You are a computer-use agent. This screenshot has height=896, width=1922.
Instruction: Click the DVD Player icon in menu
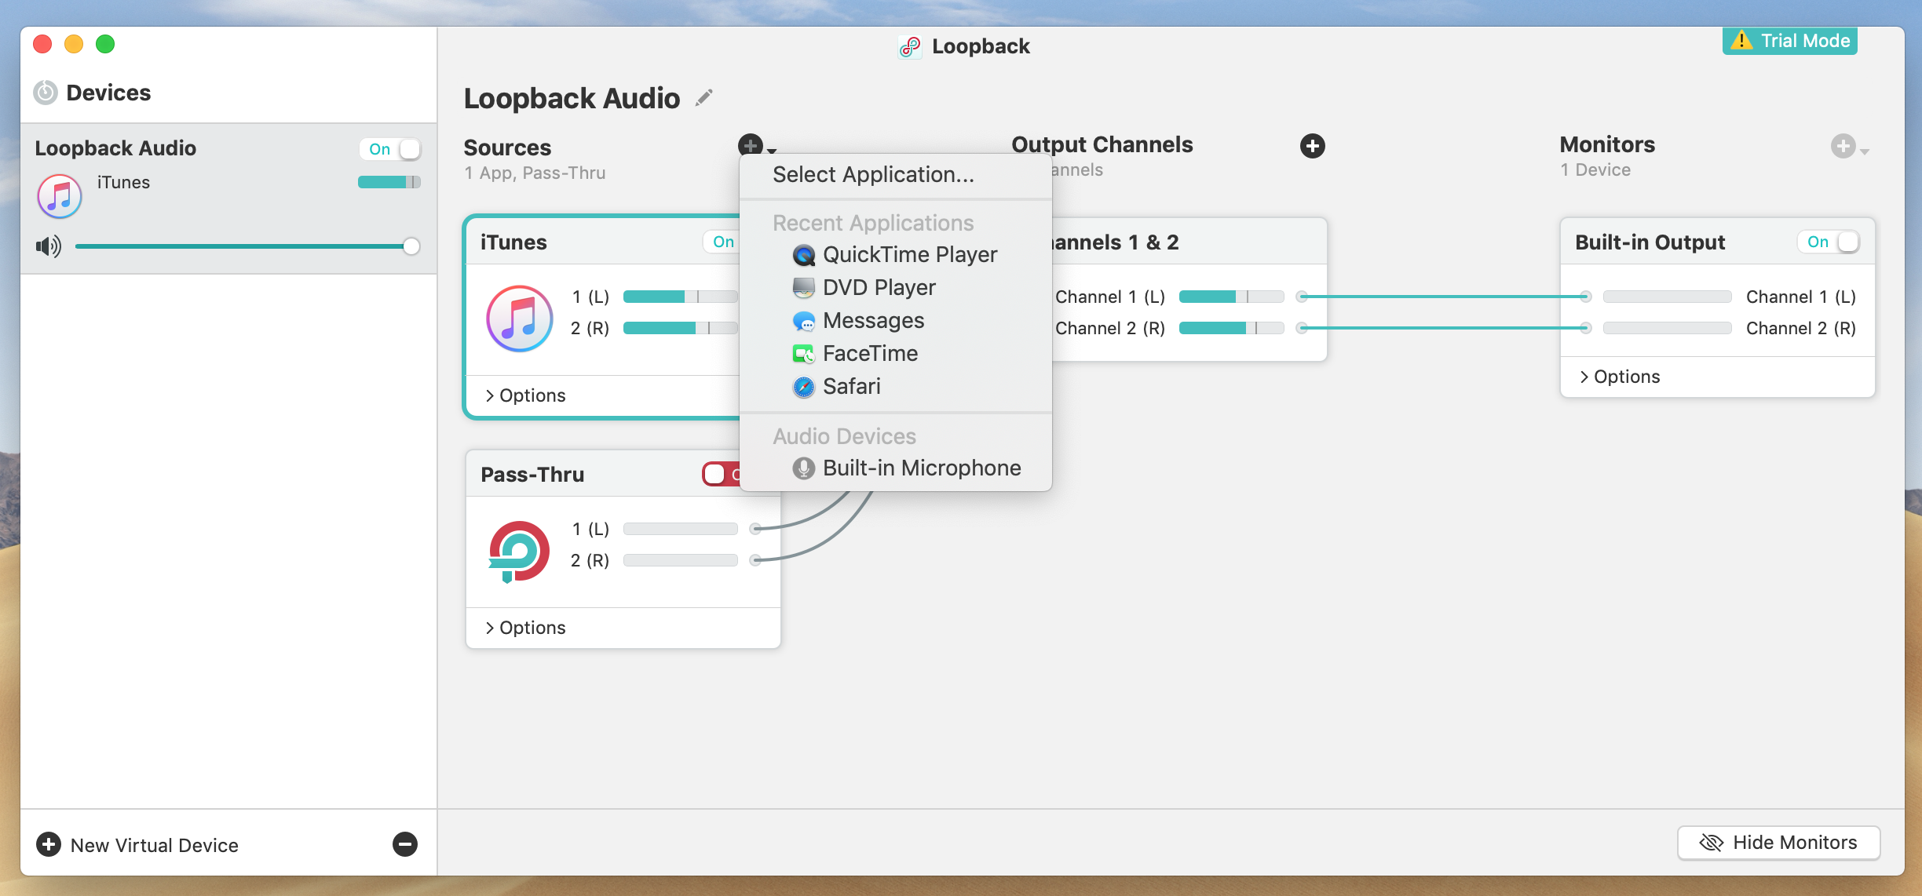click(803, 288)
